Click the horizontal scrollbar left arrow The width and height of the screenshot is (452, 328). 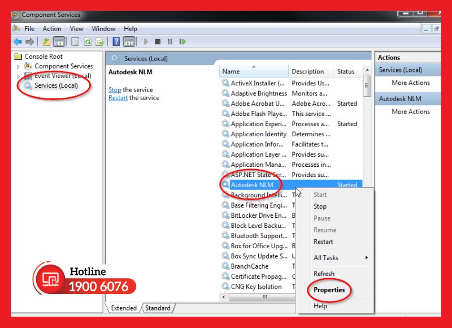(x=223, y=297)
